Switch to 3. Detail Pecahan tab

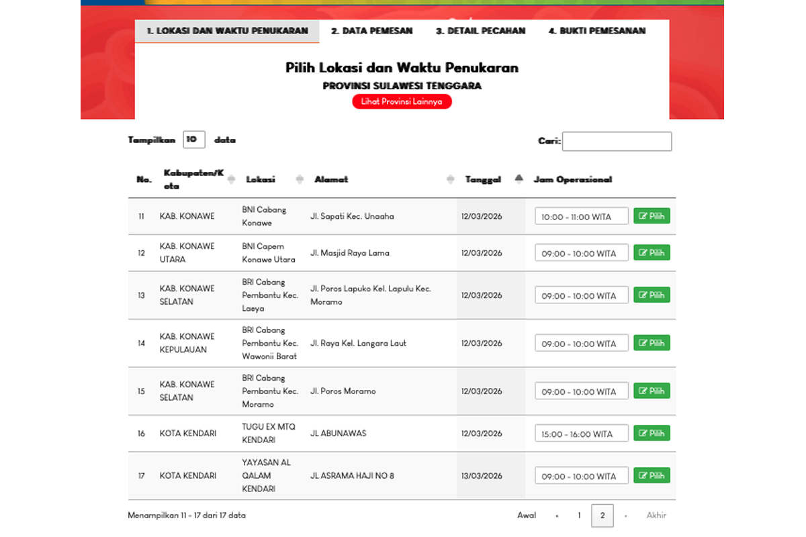(x=480, y=31)
